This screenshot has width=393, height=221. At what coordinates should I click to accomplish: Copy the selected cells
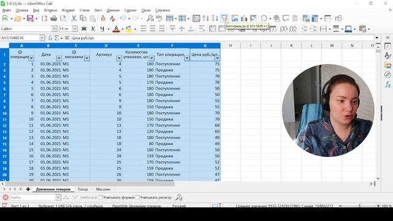tap(83, 18)
